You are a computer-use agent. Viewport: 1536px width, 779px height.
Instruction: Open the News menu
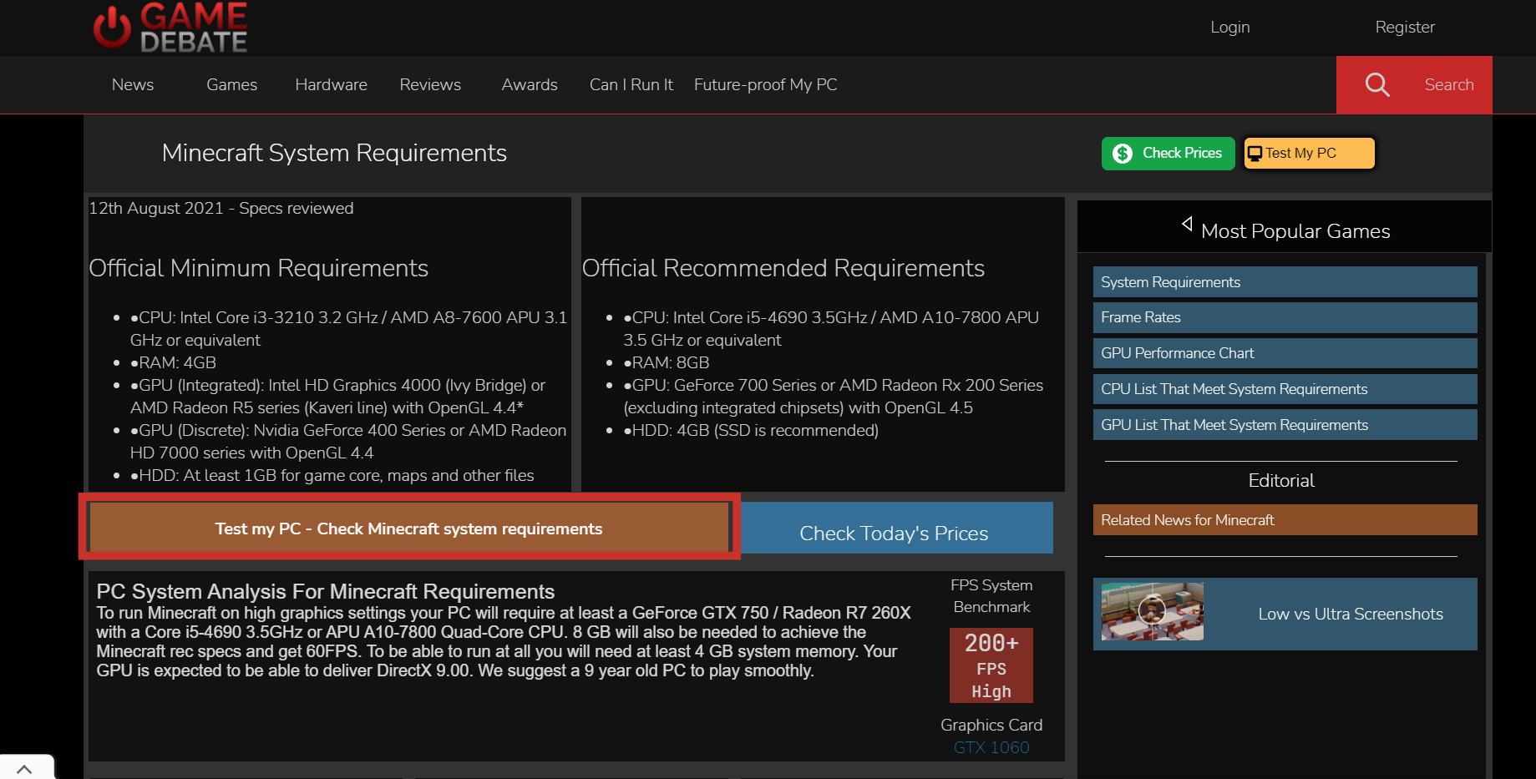pyautogui.click(x=133, y=84)
